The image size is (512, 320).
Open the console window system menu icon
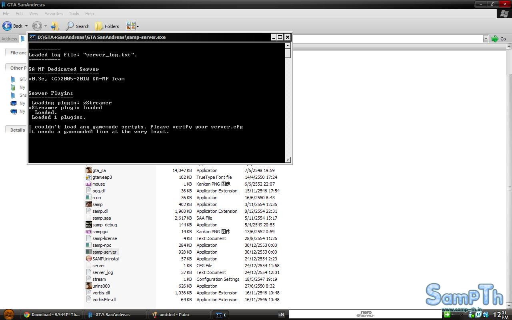[x=32, y=37]
